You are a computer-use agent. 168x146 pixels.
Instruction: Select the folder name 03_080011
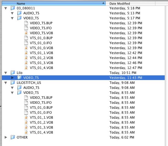26,8
